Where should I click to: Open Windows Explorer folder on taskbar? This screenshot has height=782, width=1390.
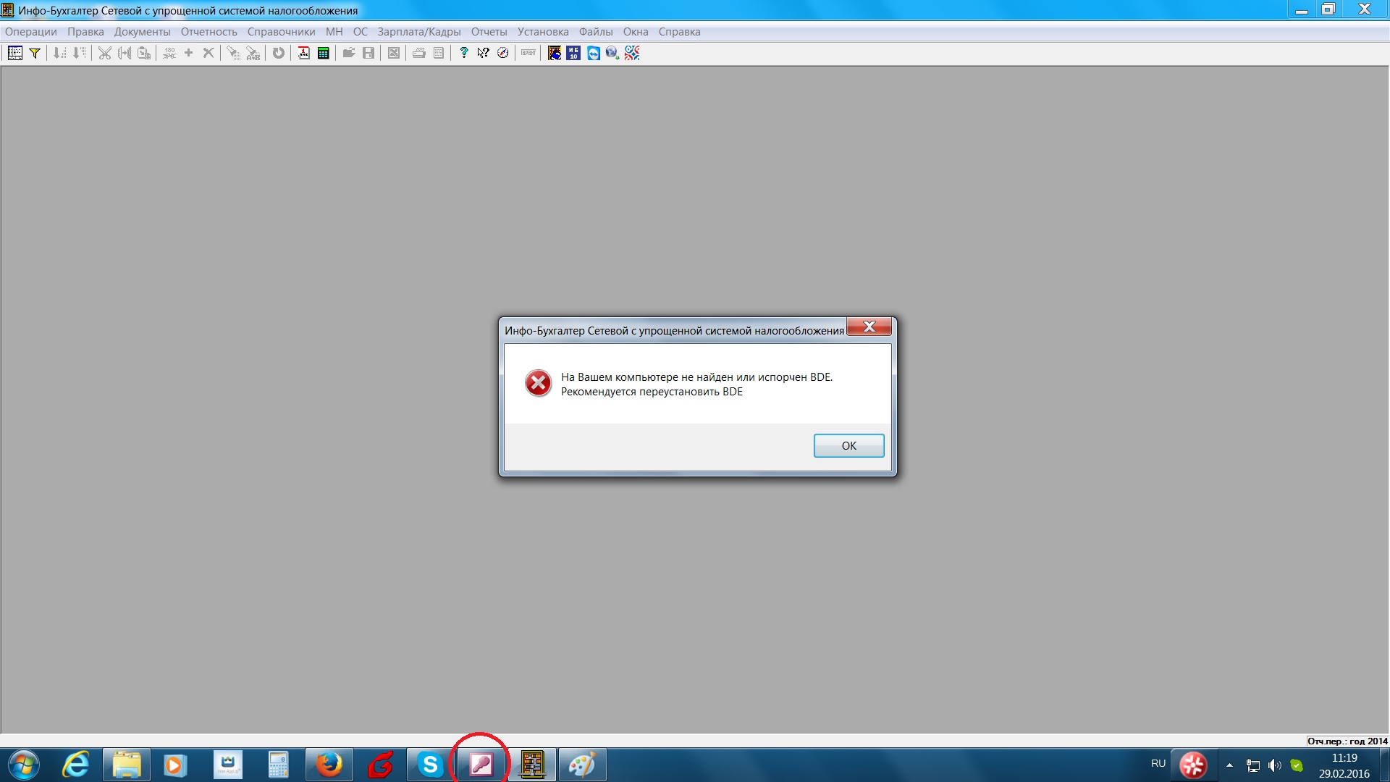coord(127,765)
